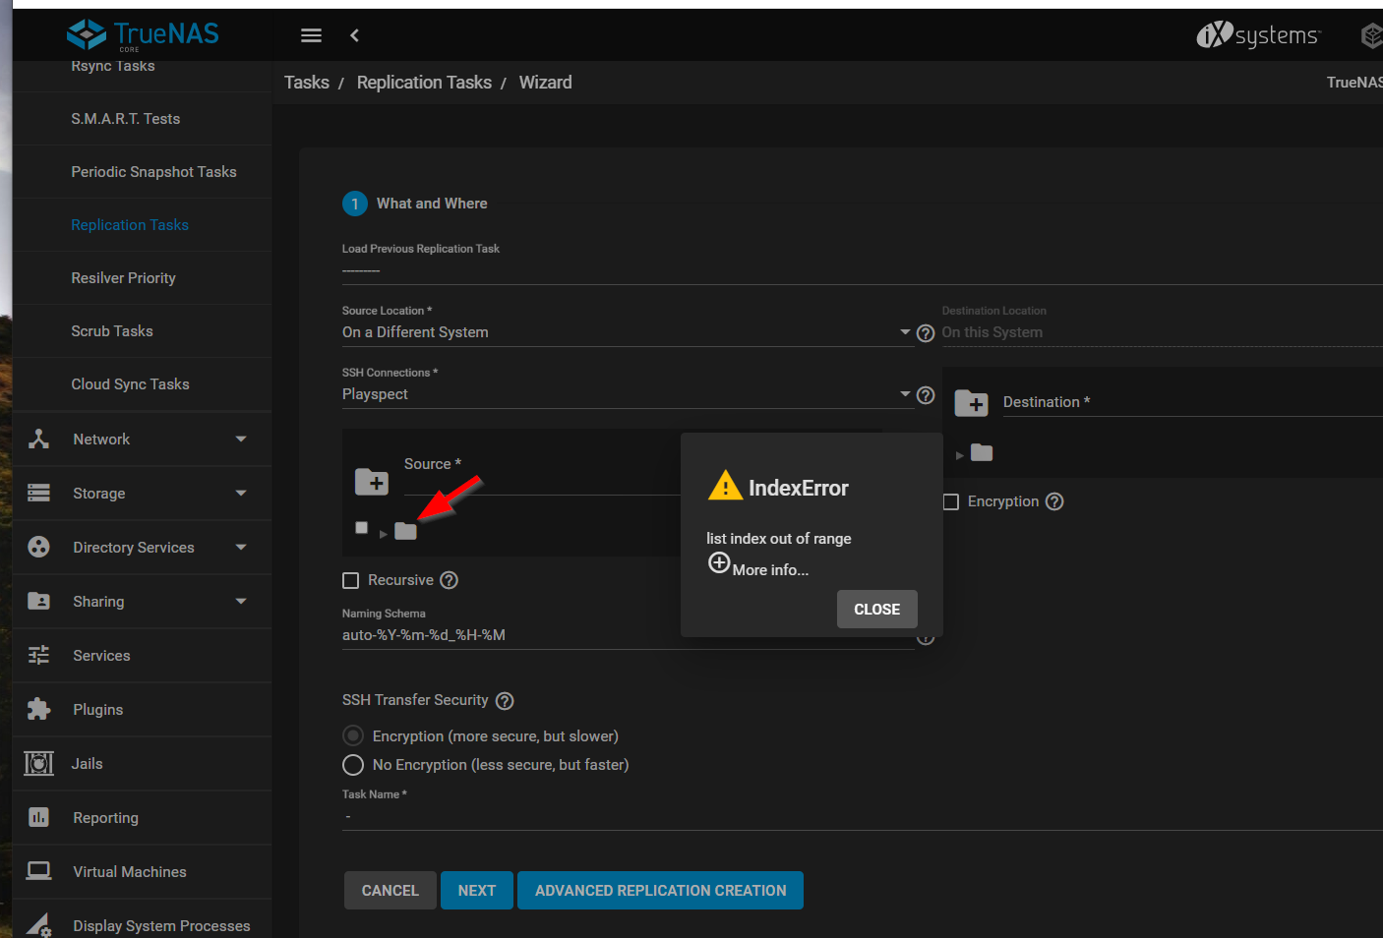Collapse sidebar with the back chevron
Screen dimensions: 1383x938
(355, 35)
